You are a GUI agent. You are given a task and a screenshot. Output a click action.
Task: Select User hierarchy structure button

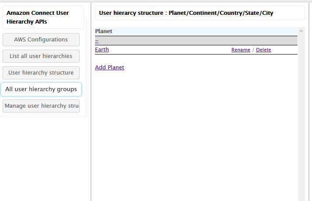click(41, 73)
